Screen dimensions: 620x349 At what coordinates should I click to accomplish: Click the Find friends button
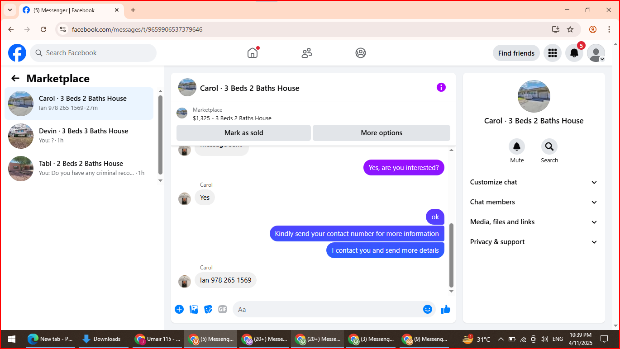pyautogui.click(x=516, y=53)
